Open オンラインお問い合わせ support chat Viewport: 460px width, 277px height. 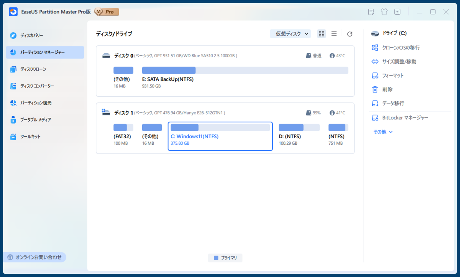tap(34, 257)
